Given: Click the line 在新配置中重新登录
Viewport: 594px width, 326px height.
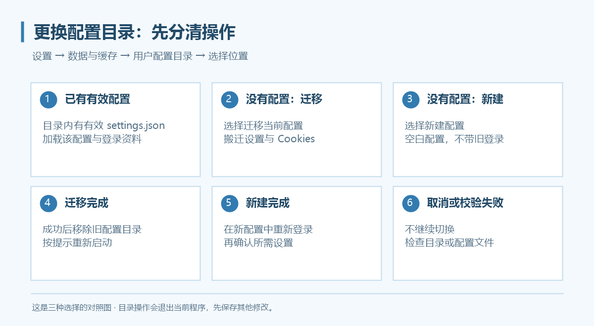Looking at the screenshot, I should (268, 229).
